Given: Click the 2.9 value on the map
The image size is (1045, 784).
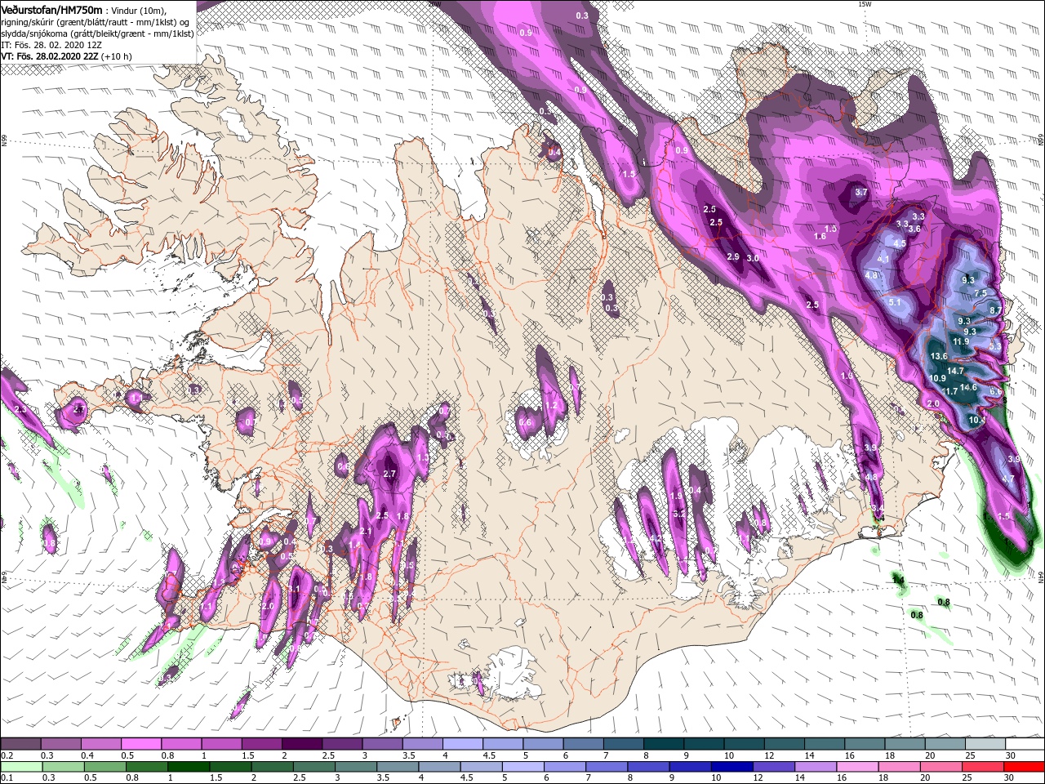Looking at the screenshot, I should pyautogui.click(x=732, y=256).
